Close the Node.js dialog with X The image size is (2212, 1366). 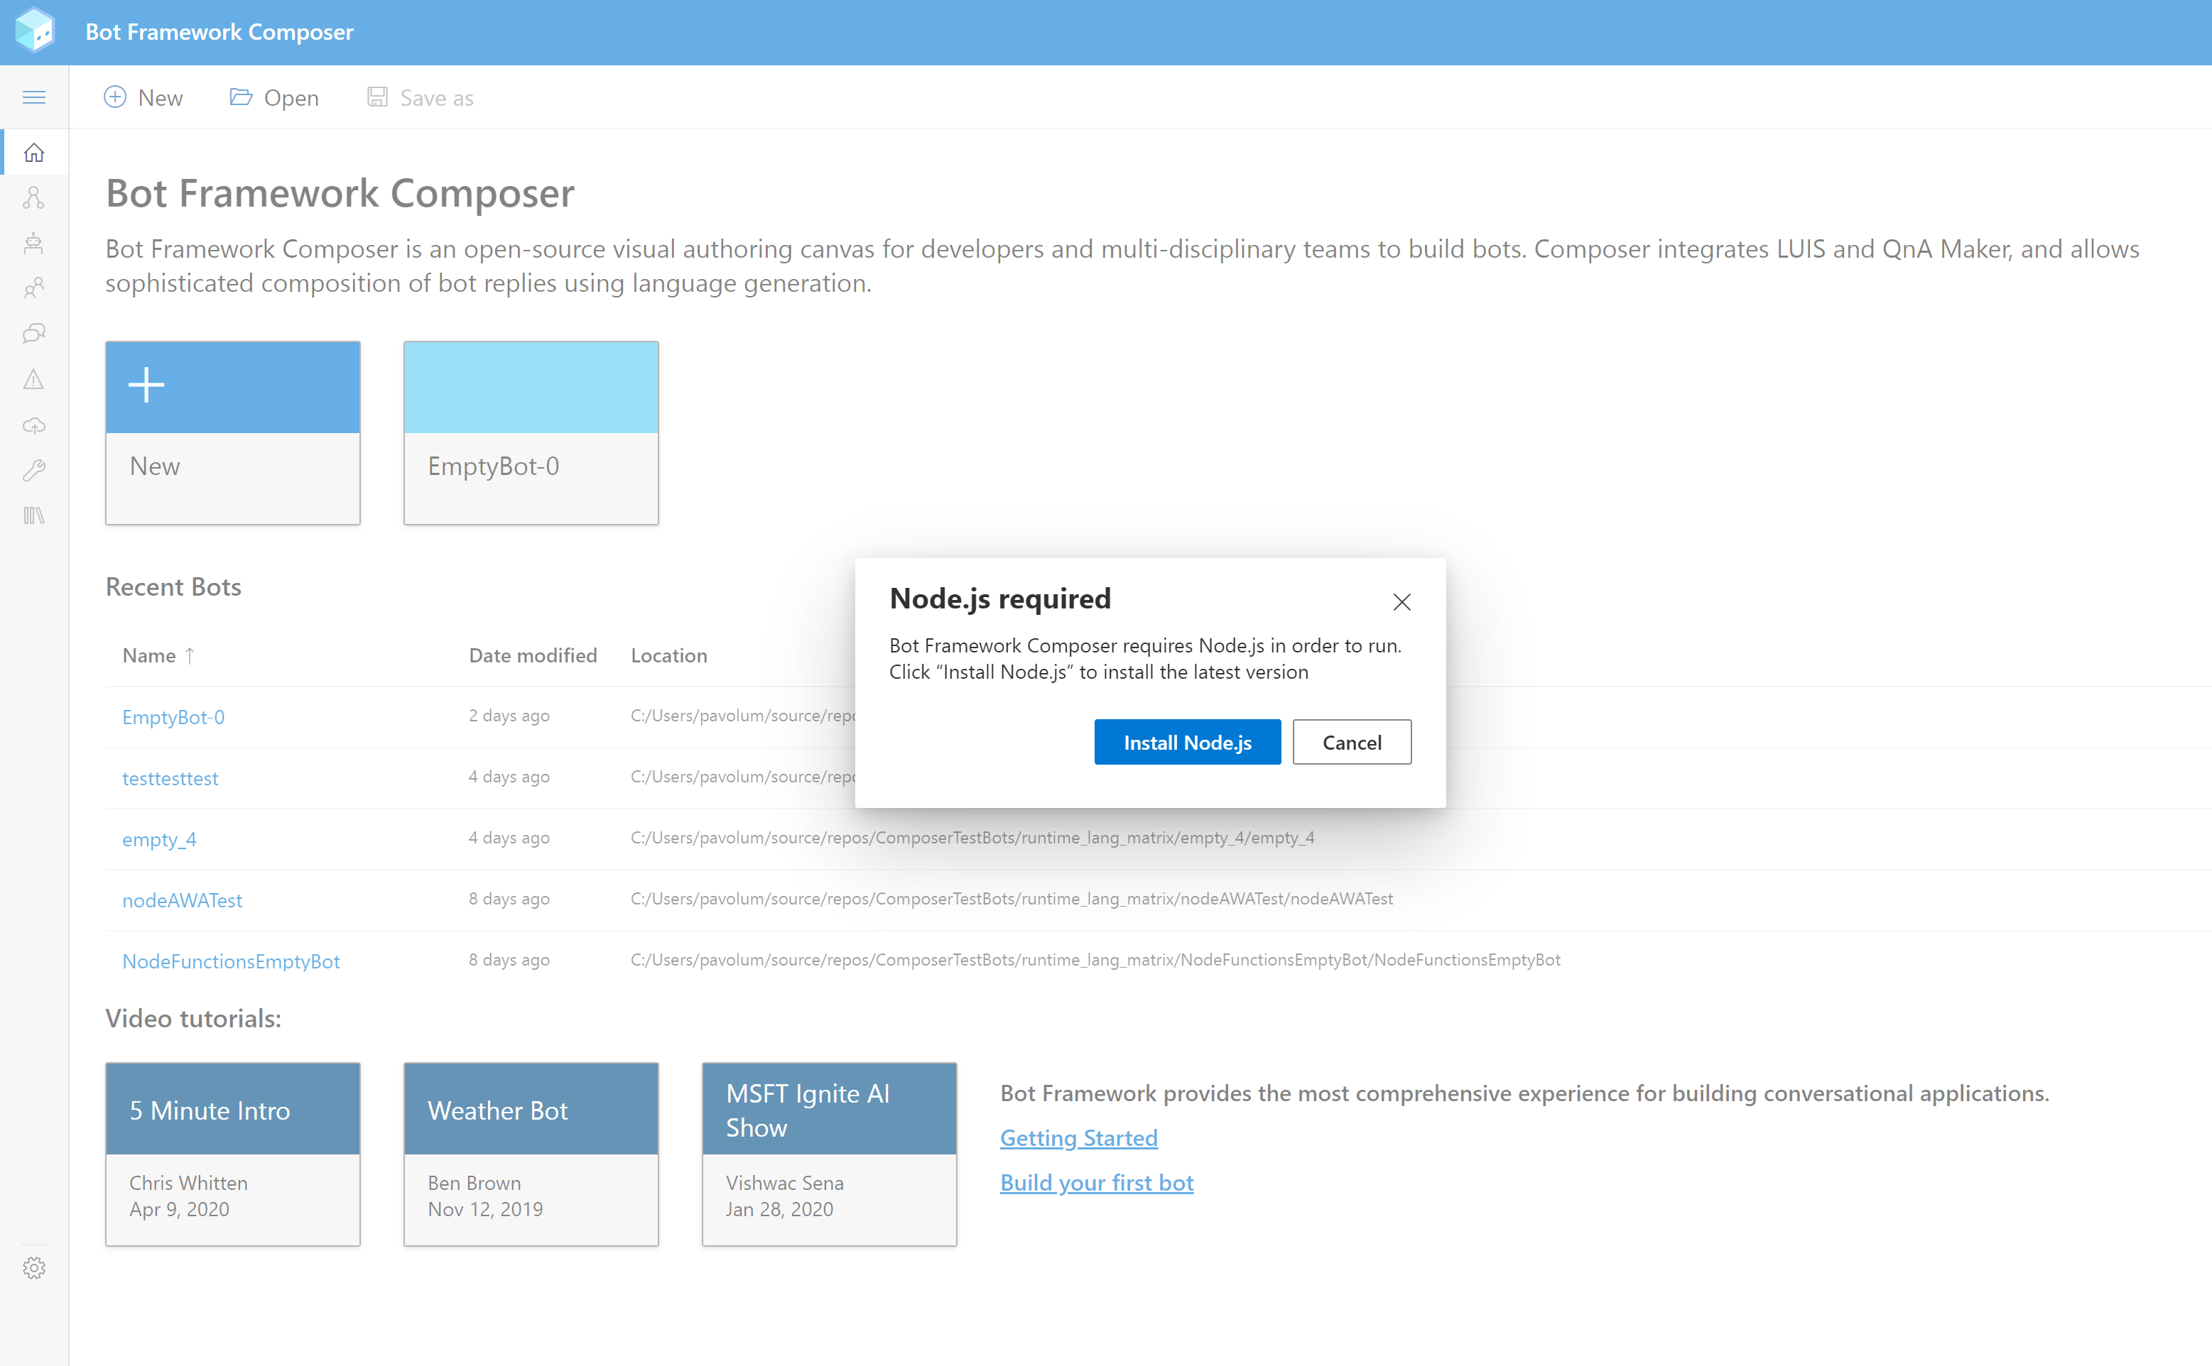click(x=1401, y=601)
